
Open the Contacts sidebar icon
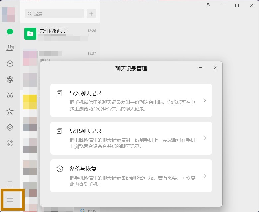(x=10, y=48)
